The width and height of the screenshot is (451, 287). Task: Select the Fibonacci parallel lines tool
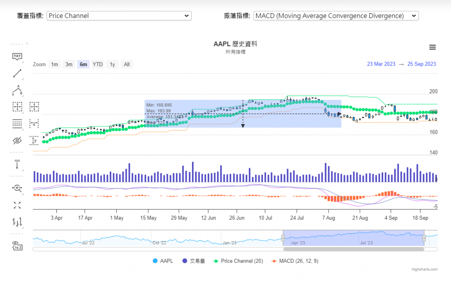tap(17, 124)
